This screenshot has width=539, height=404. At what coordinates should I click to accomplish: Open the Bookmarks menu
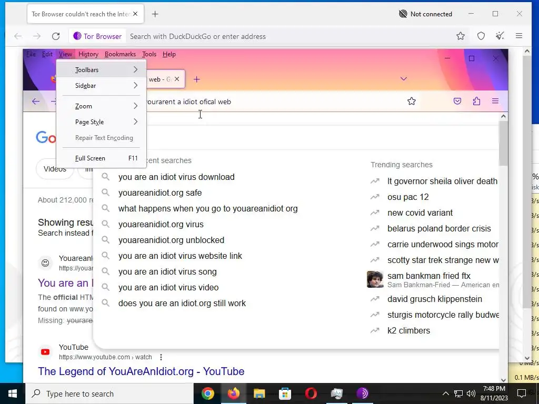[120, 54]
